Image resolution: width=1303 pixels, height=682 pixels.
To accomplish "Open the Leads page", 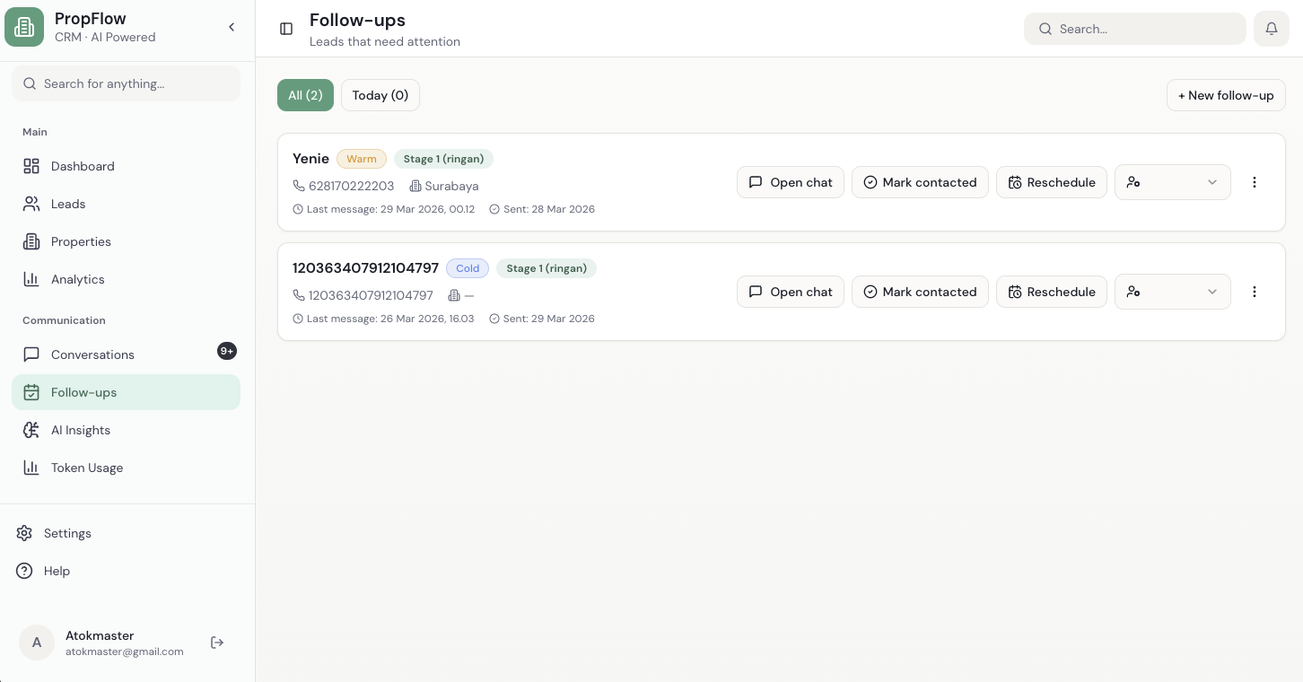I will pos(126,204).
